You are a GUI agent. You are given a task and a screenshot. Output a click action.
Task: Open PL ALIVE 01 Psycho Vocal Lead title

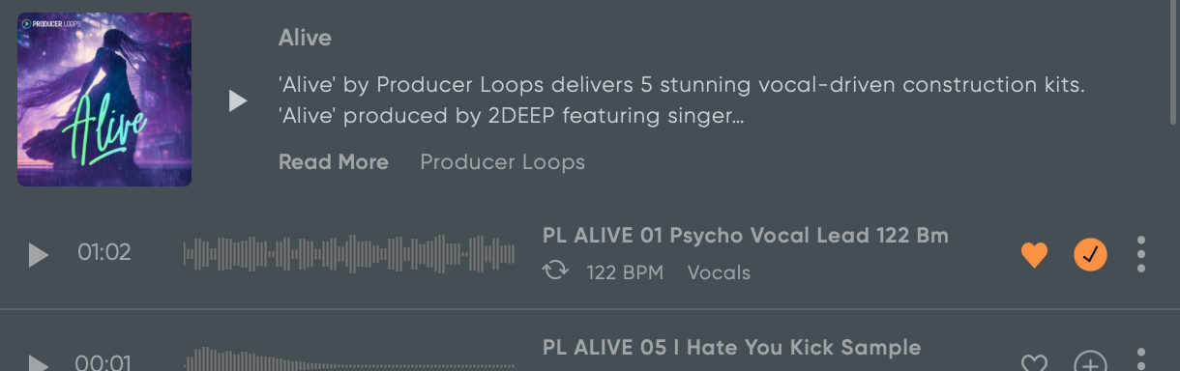746,236
